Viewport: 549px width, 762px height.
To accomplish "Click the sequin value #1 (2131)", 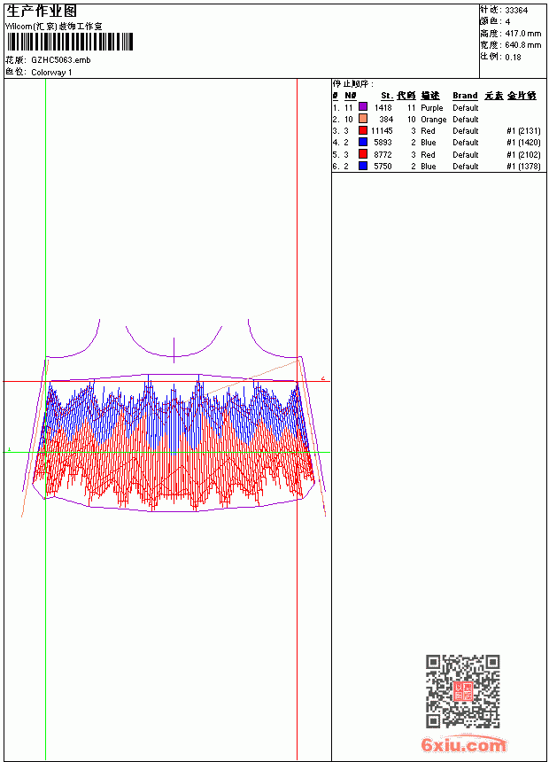I will click(x=523, y=131).
